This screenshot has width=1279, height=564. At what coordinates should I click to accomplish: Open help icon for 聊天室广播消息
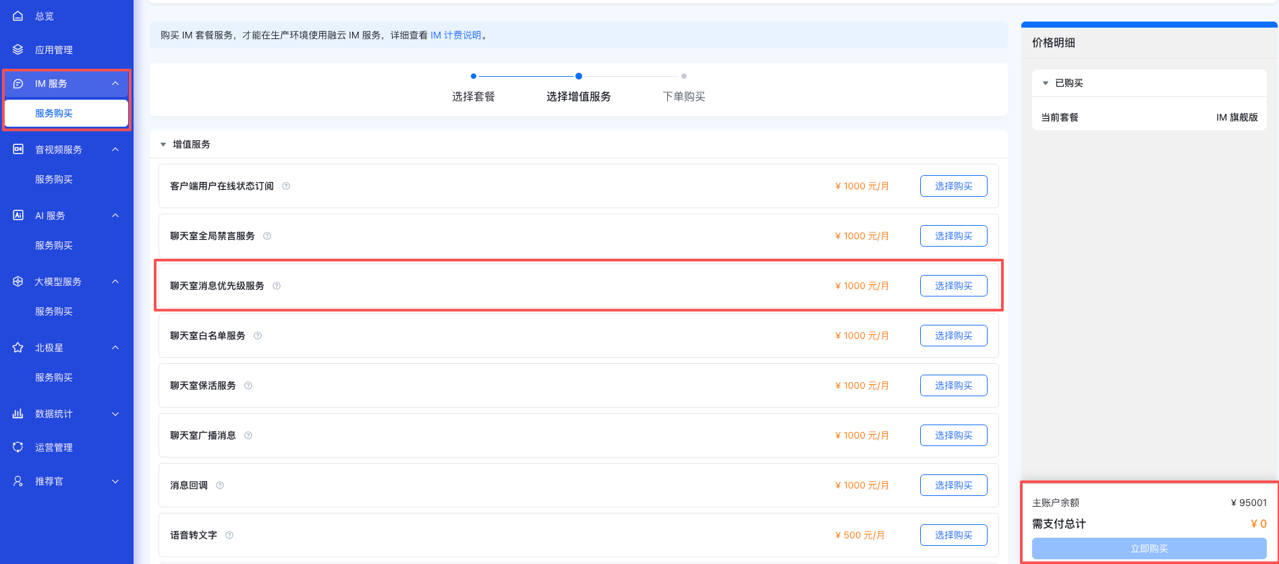248,435
